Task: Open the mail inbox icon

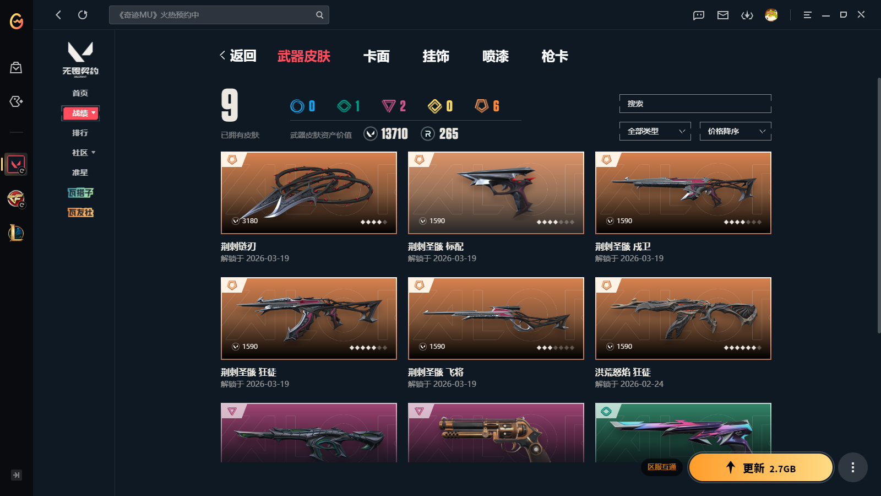Action: 723,15
